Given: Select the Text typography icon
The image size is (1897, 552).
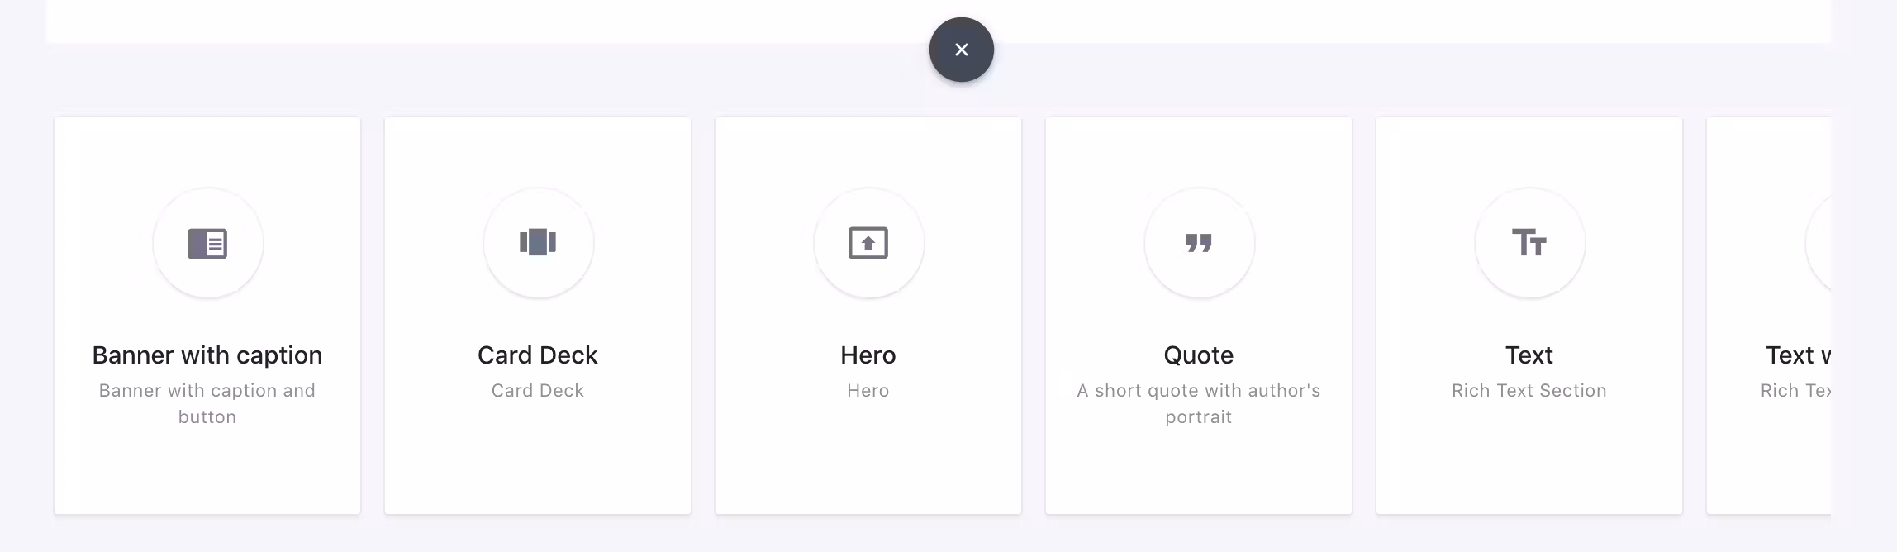Looking at the screenshot, I should click(1529, 243).
